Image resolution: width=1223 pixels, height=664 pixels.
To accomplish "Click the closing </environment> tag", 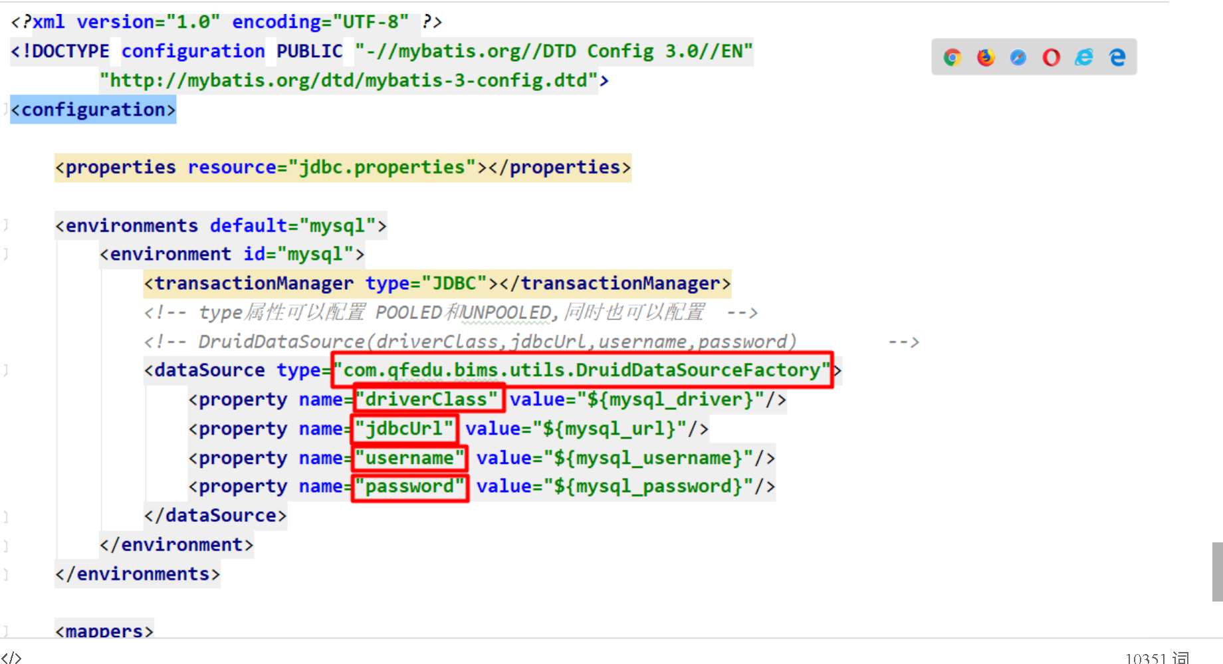I will point(177,545).
